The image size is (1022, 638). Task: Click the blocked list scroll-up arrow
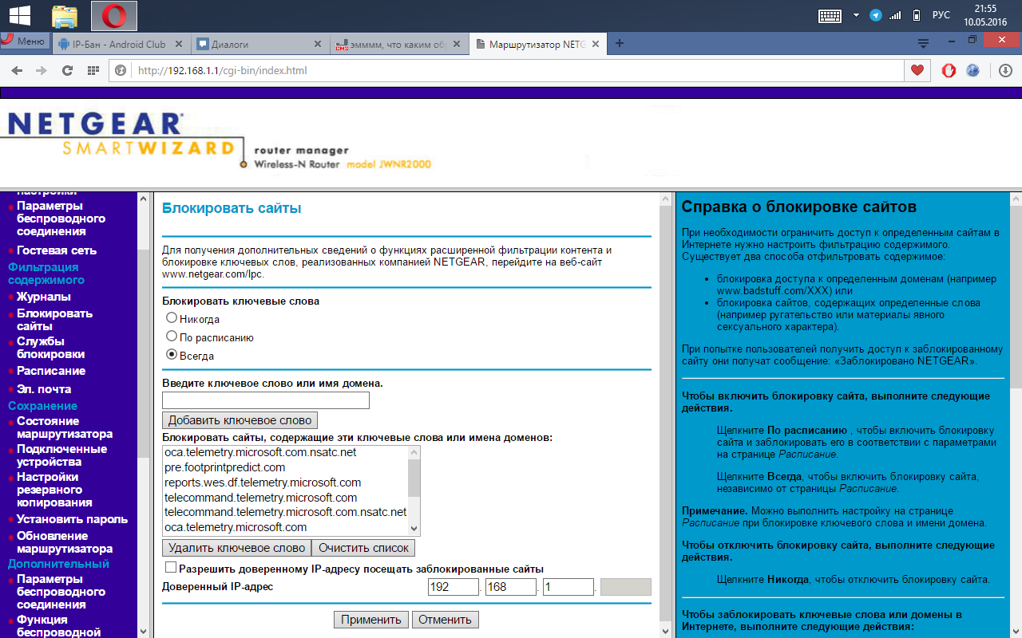(x=414, y=452)
